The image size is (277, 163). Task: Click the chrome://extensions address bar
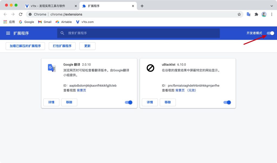[x=134, y=15]
